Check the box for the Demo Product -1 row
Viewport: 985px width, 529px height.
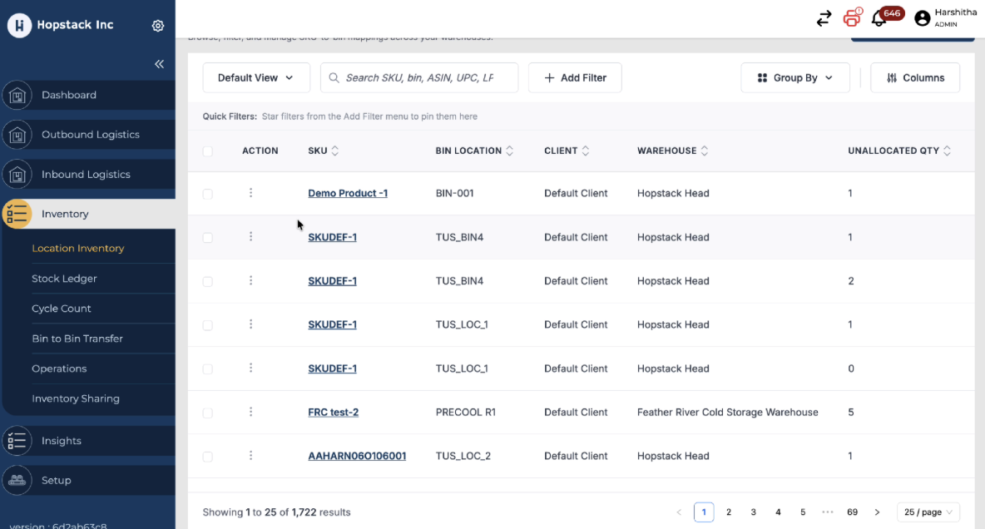pos(208,194)
